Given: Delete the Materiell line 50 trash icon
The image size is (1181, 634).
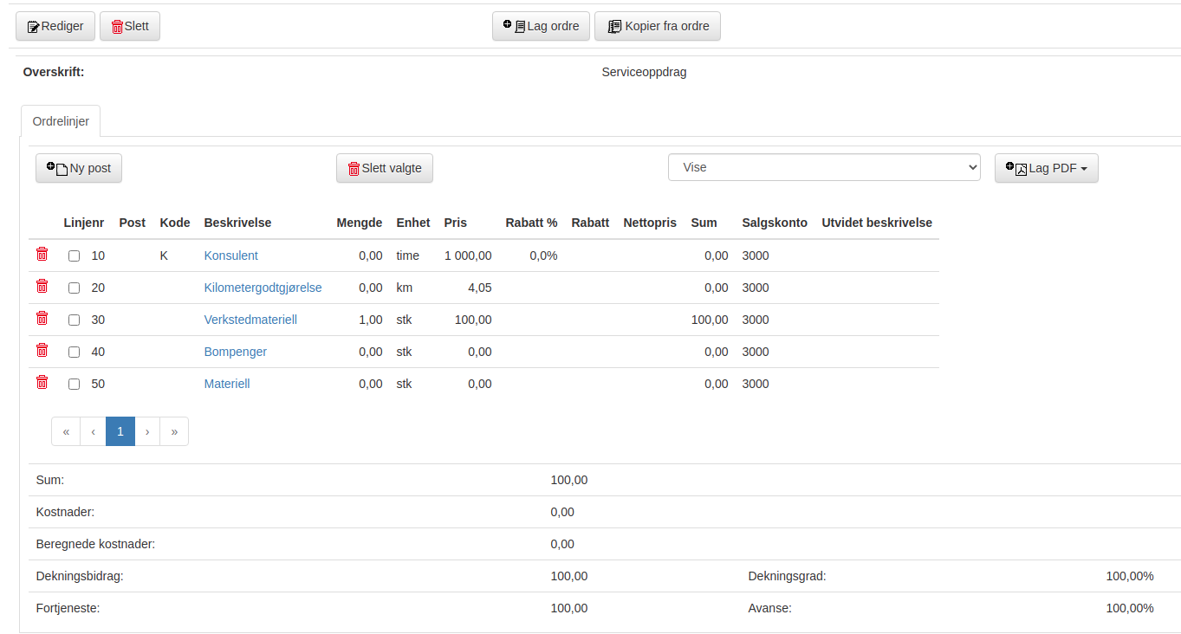Looking at the screenshot, I should click(x=42, y=382).
